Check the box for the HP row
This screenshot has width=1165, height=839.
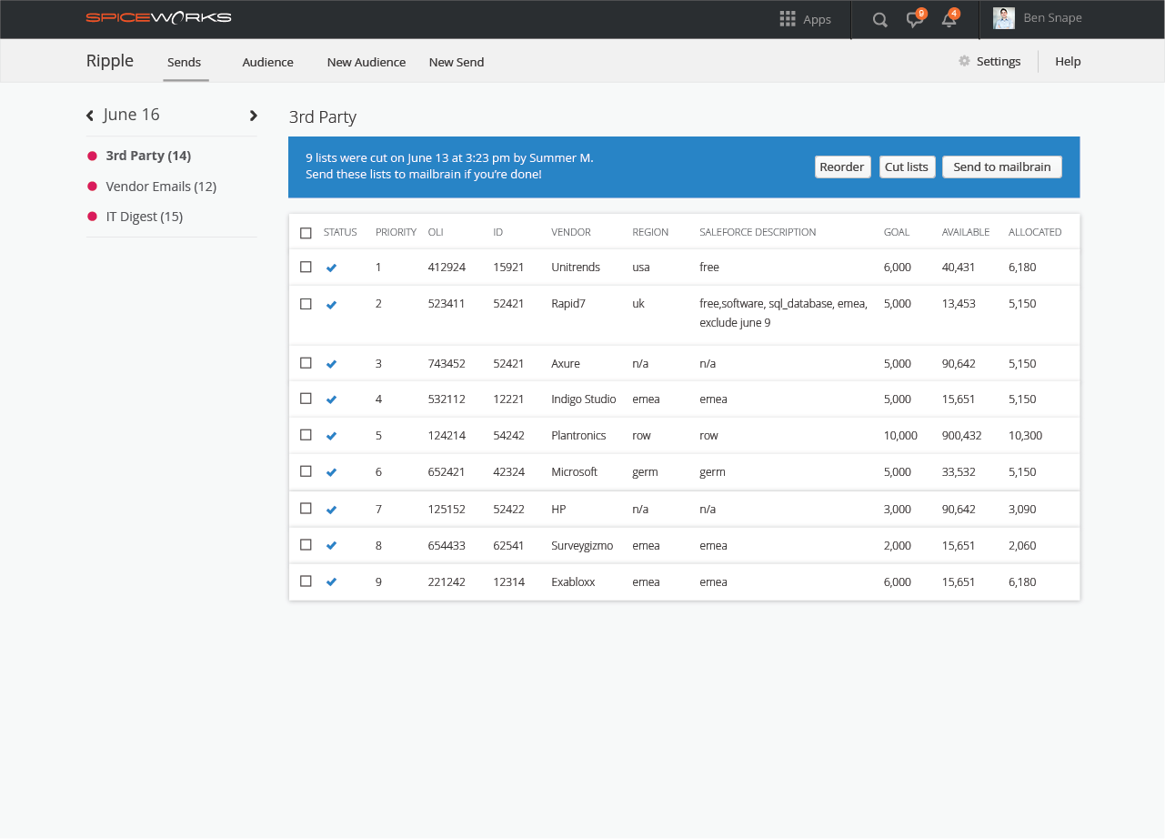coord(306,508)
